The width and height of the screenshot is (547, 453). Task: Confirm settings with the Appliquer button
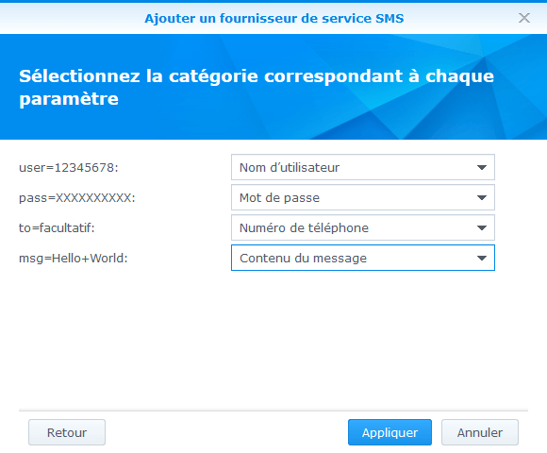tap(390, 432)
